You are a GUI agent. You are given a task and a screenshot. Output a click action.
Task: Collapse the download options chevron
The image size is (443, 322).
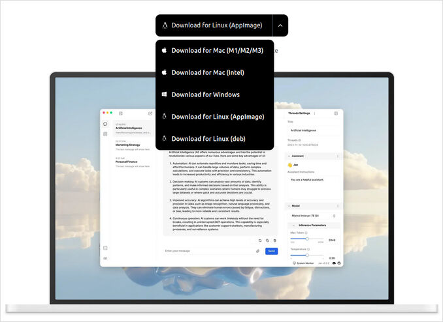coord(280,25)
